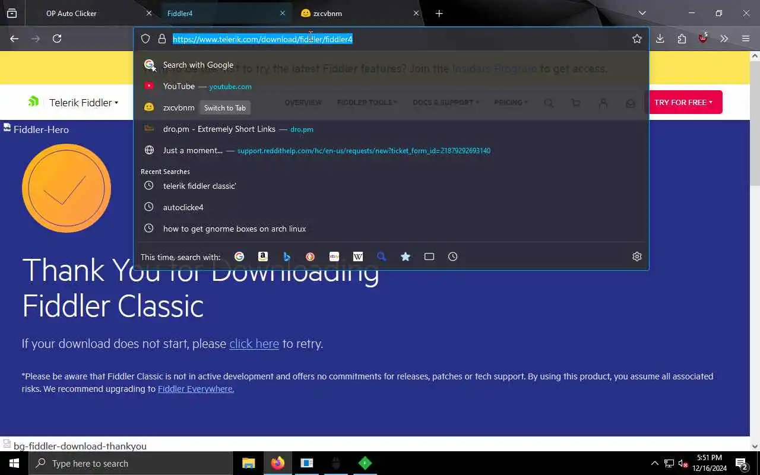This screenshot has height=475, width=760.
Task: Search this time with Amazon
Action: tap(263, 256)
